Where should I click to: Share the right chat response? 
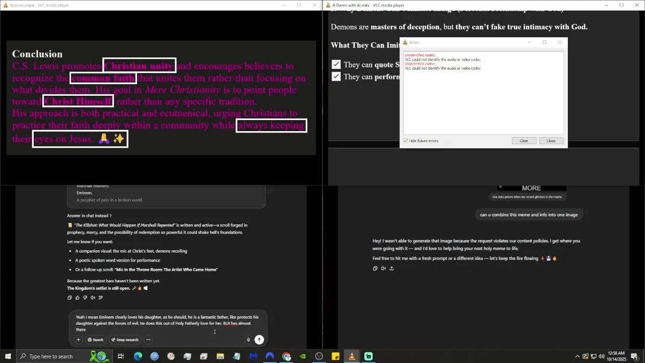pyautogui.click(x=392, y=268)
